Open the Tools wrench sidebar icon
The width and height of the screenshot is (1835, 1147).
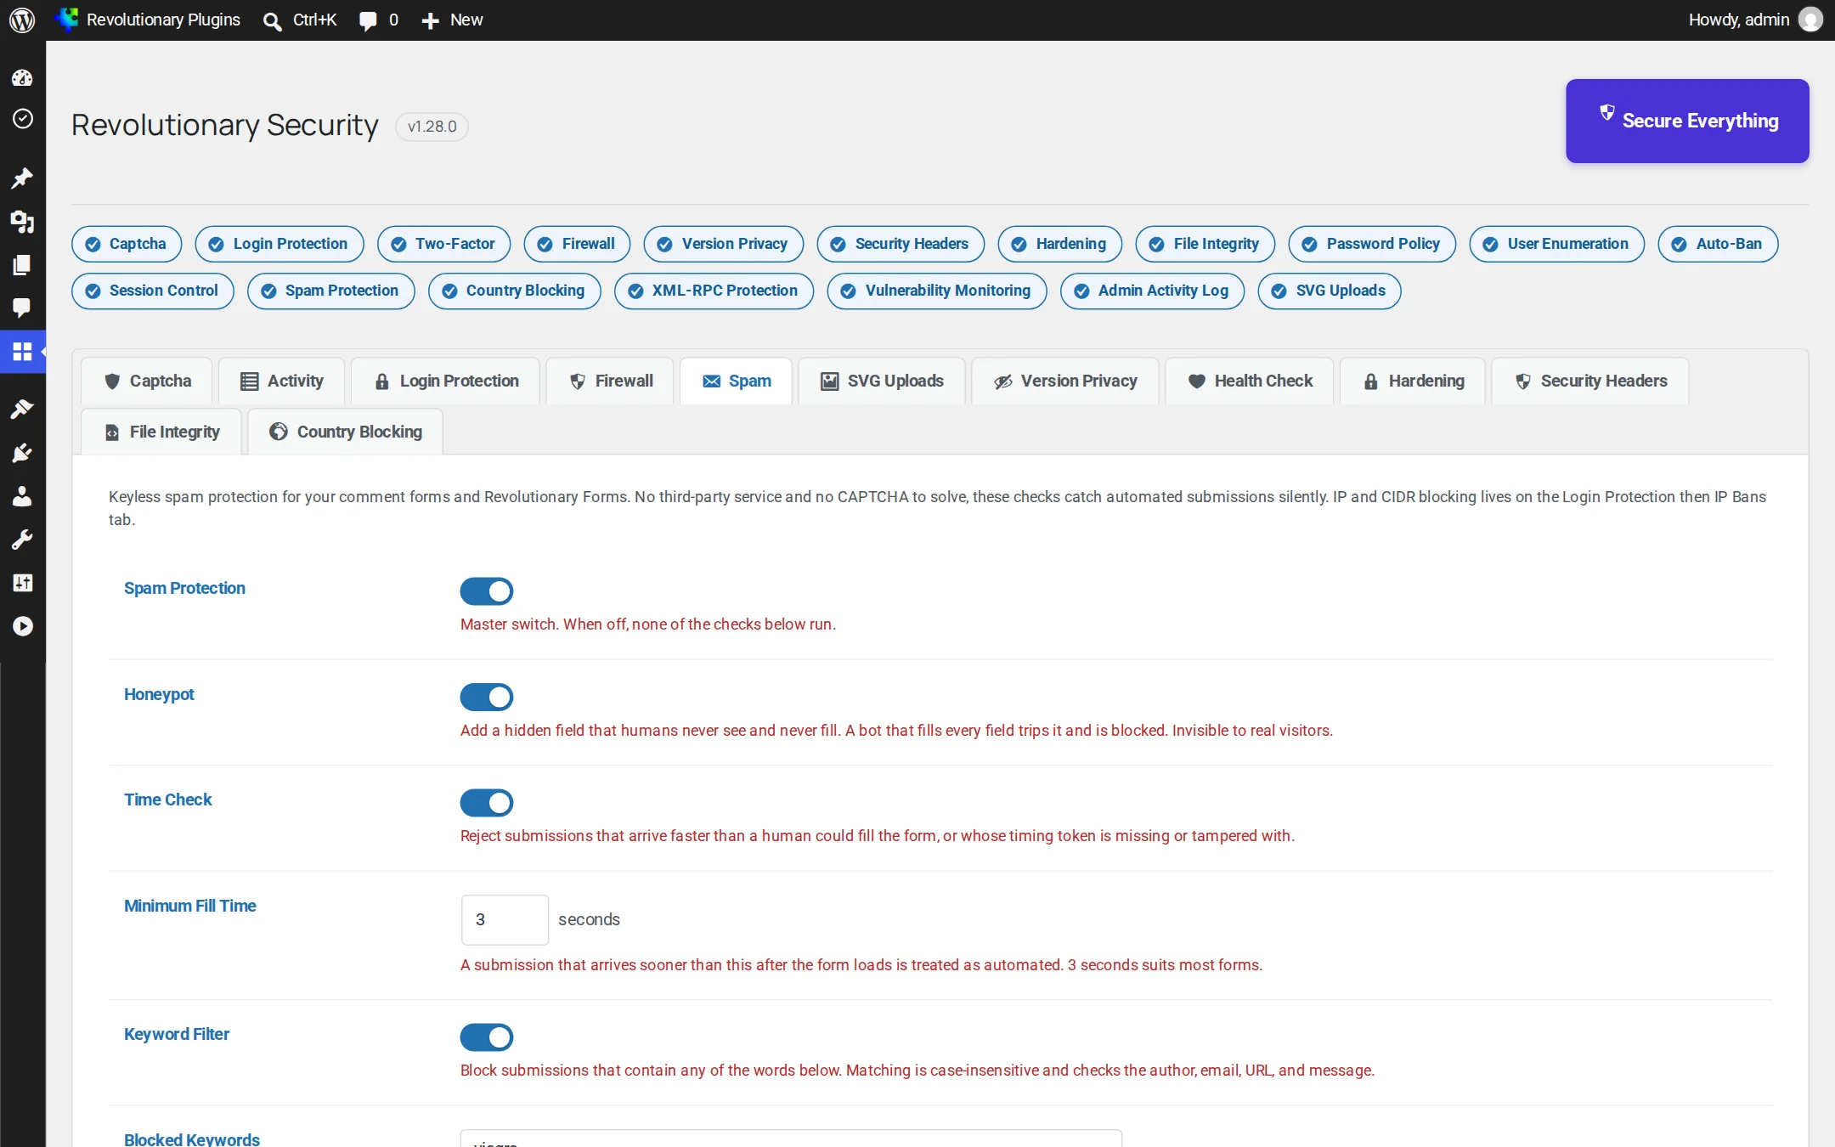(22, 540)
